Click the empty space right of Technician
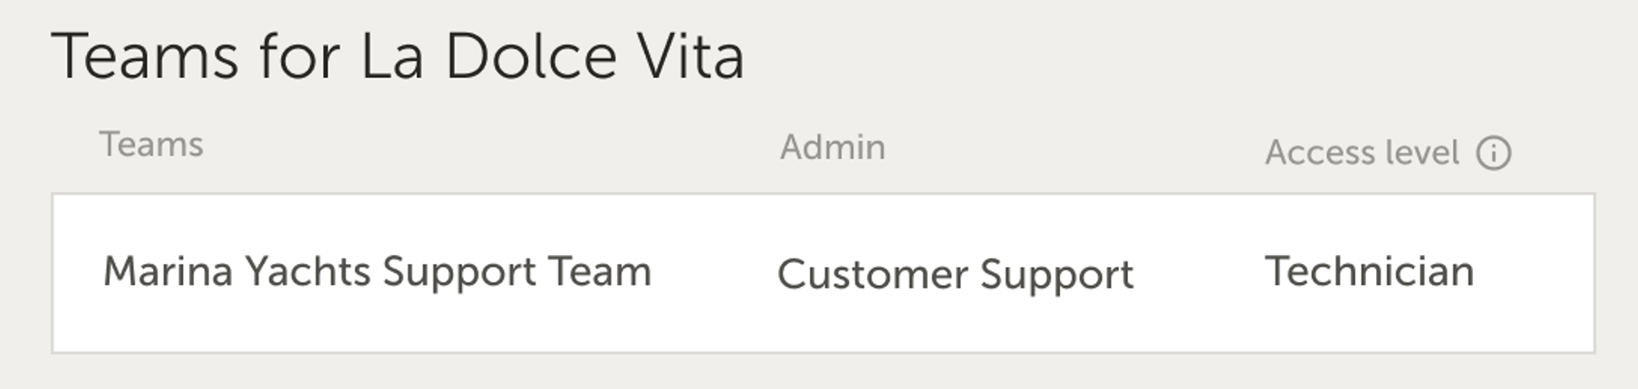1638x389 pixels. point(1536,272)
